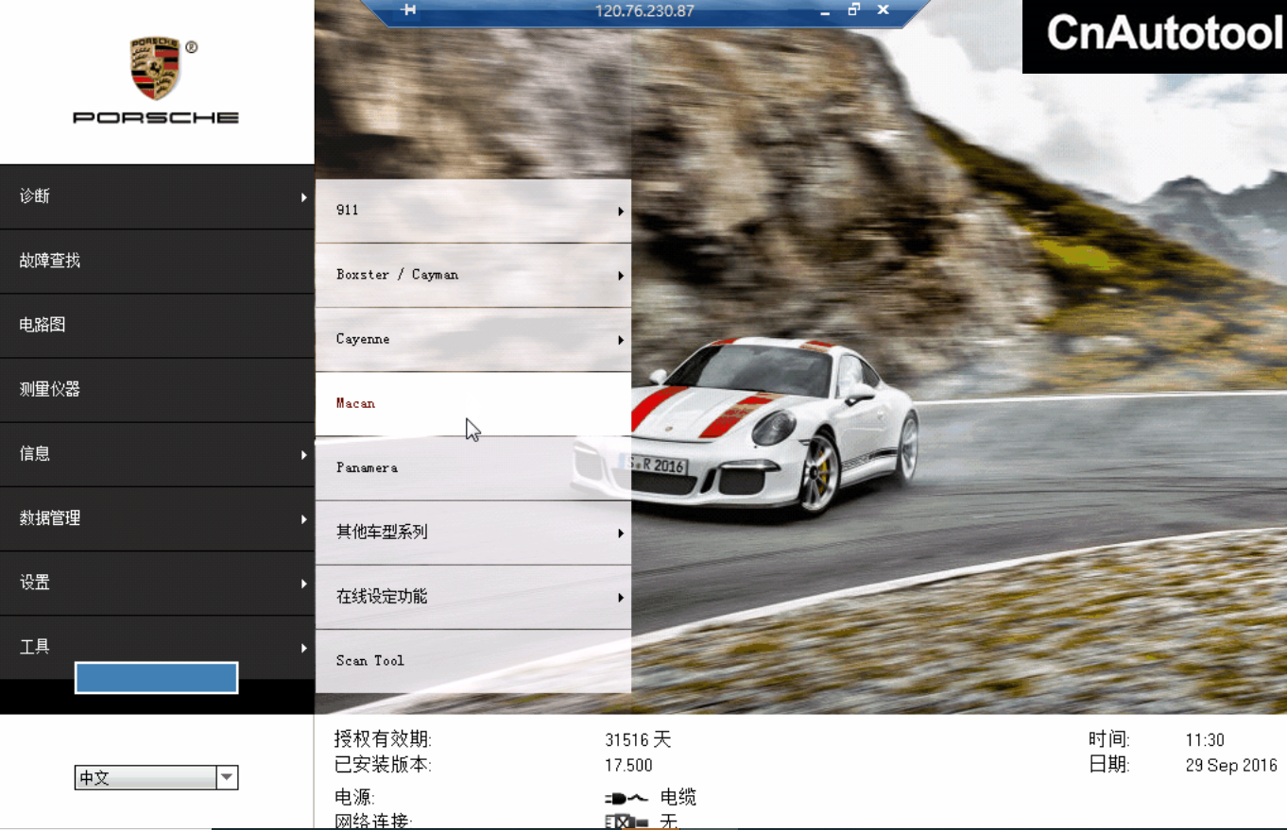This screenshot has width=1287, height=830.
Task: Click the power cable plug icon
Action: 626,798
